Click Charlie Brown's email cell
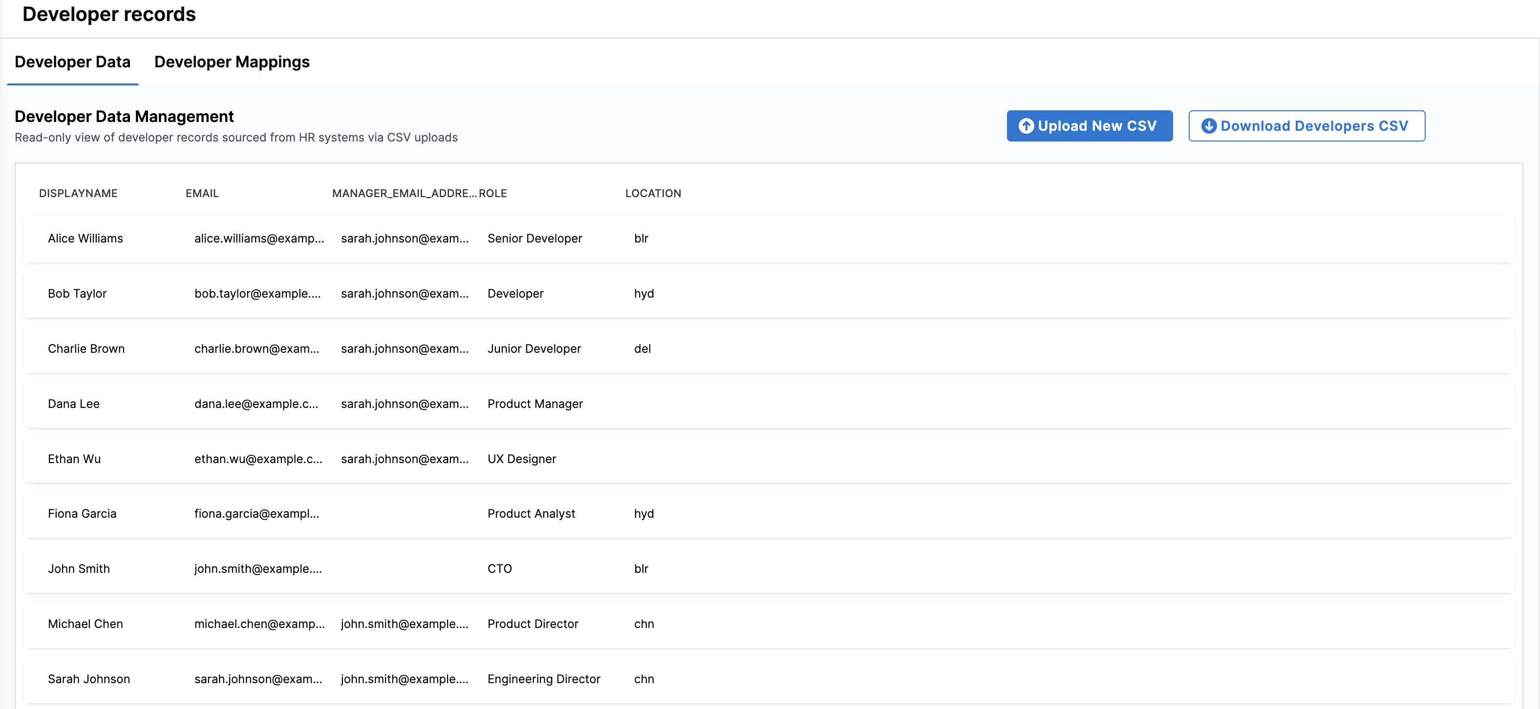This screenshot has width=1540, height=709. click(x=257, y=349)
